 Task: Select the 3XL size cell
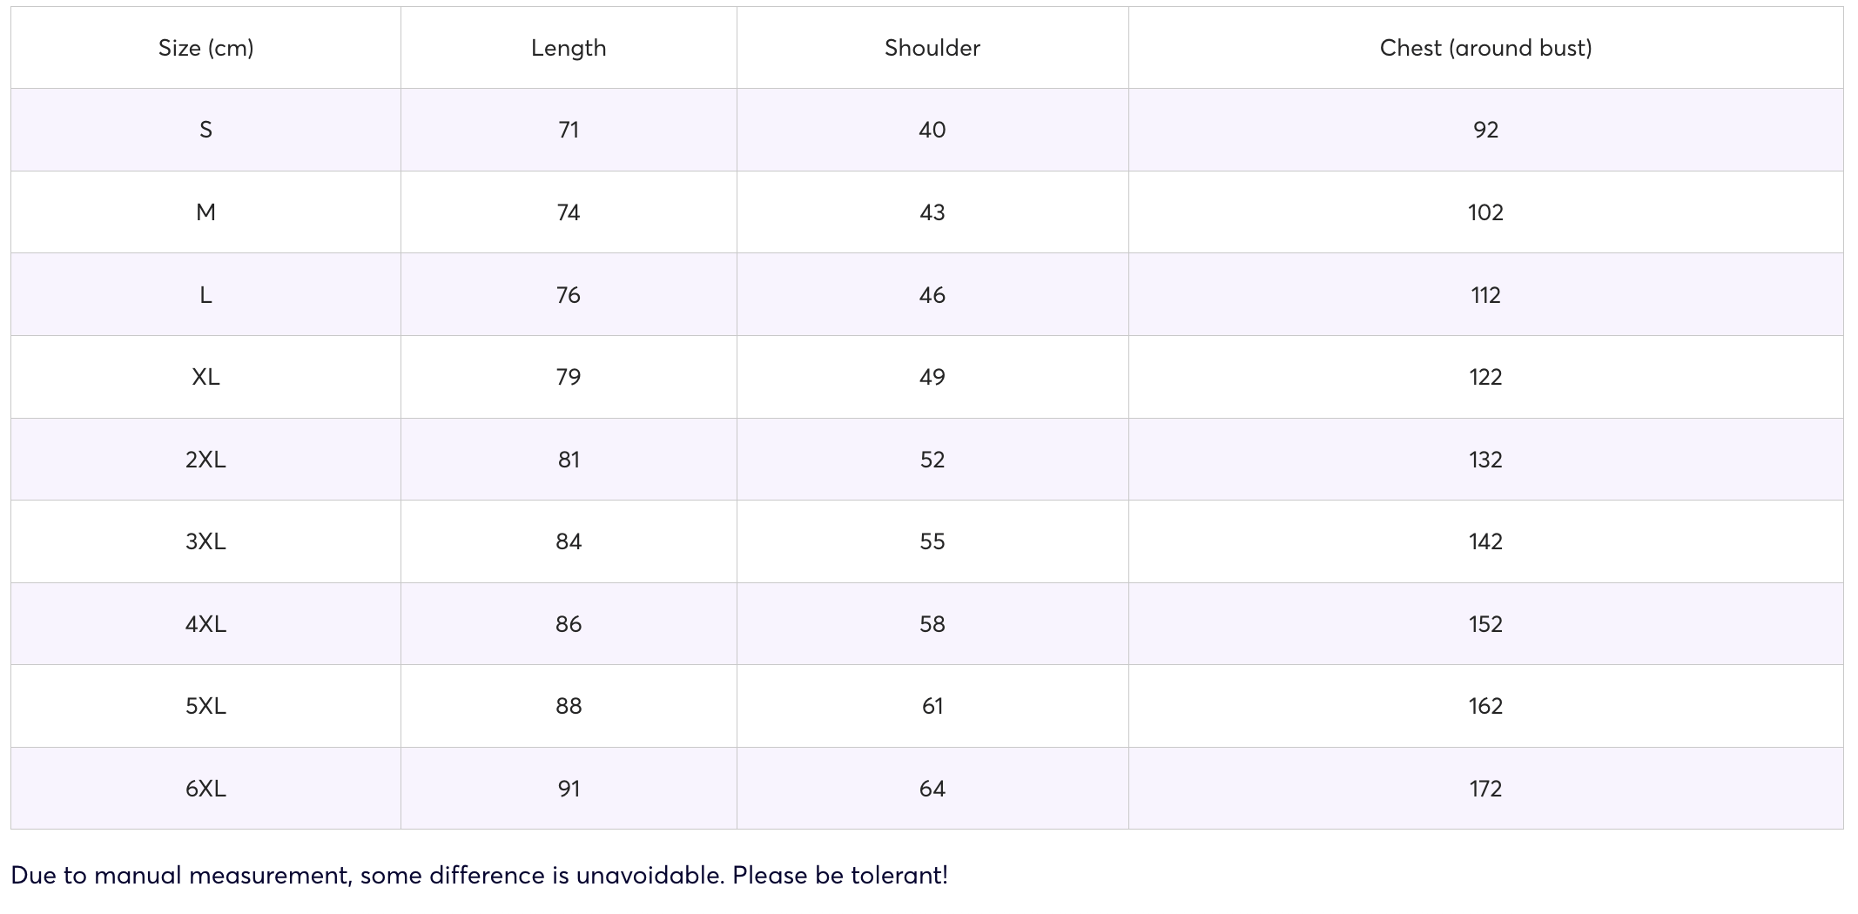pyautogui.click(x=205, y=541)
